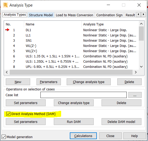Click the horizontal scroll left arrow
Viewport: 148px width, 141px height.
pos(7,72)
